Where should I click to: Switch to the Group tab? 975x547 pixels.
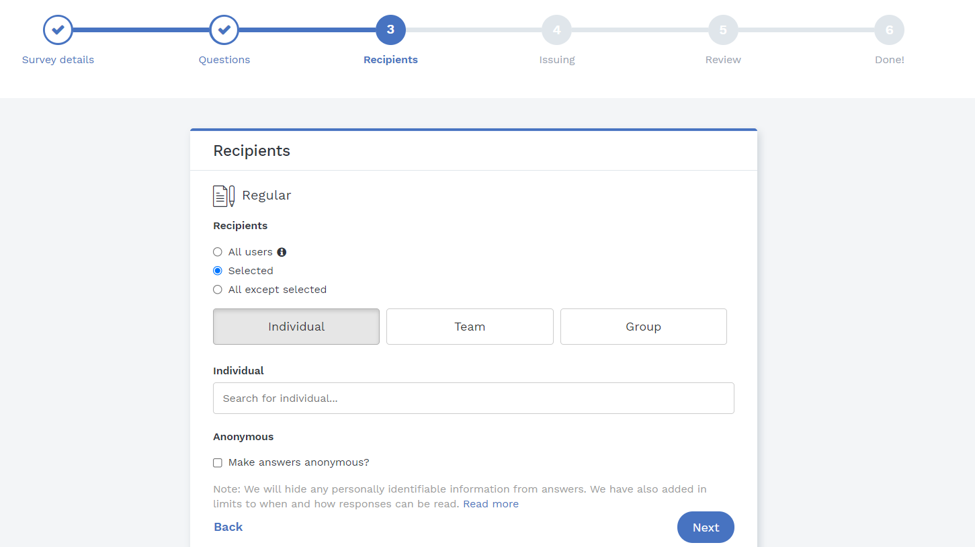point(644,327)
